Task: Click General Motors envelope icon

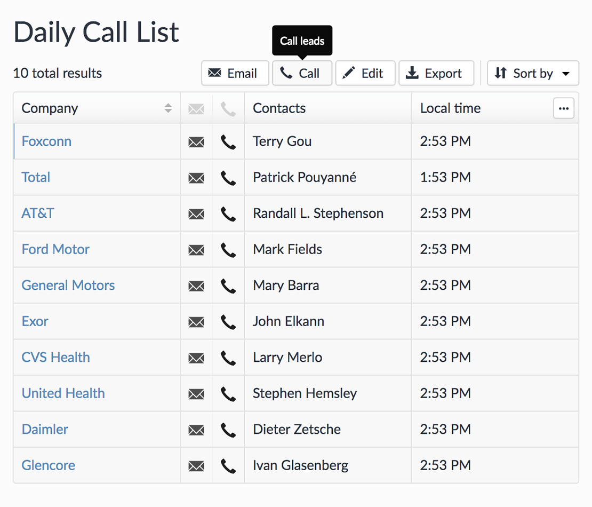Action: tap(196, 286)
